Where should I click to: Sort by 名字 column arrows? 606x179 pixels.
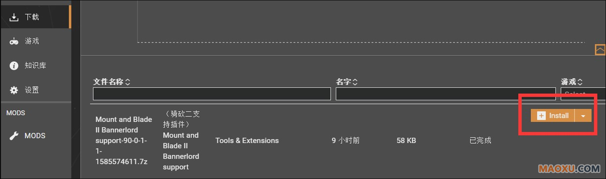click(355, 82)
